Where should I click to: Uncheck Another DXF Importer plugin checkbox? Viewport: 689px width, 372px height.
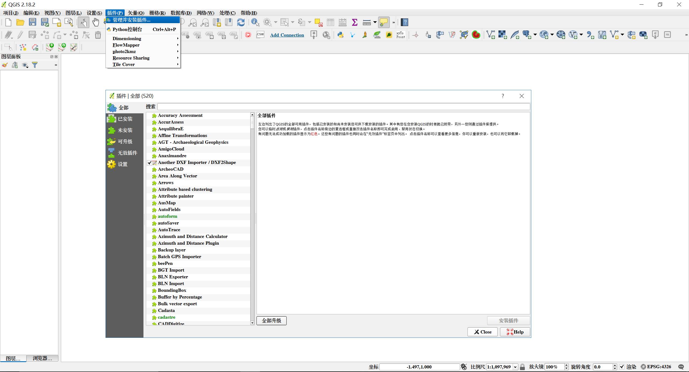click(149, 163)
